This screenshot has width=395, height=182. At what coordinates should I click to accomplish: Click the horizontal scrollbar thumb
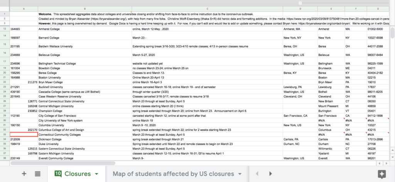(x=63, y=163)
